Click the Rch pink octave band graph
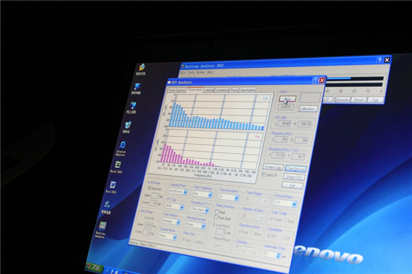The height and width of the screenshot is (274, 412). [x=210, y=151]
